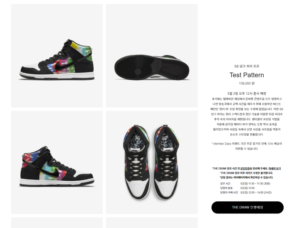Image resolution: width=308 pixels, height=228 pixels.
Task: Open the side-view shoe photo facing right
Action: point(57,162)
